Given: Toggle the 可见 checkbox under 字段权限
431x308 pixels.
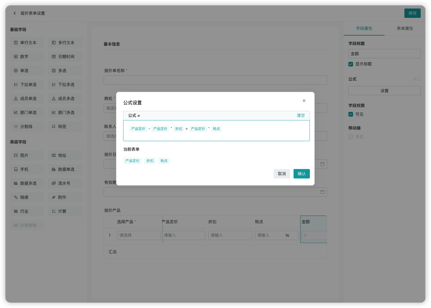Looking at the screenshot, I should (351, 114).
